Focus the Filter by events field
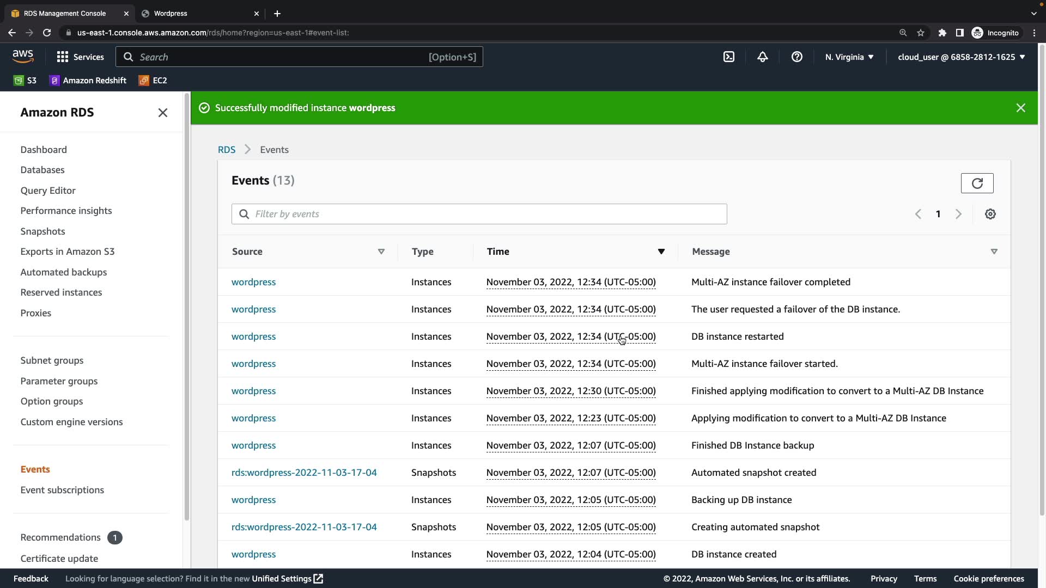 click(x=479, y=214)
